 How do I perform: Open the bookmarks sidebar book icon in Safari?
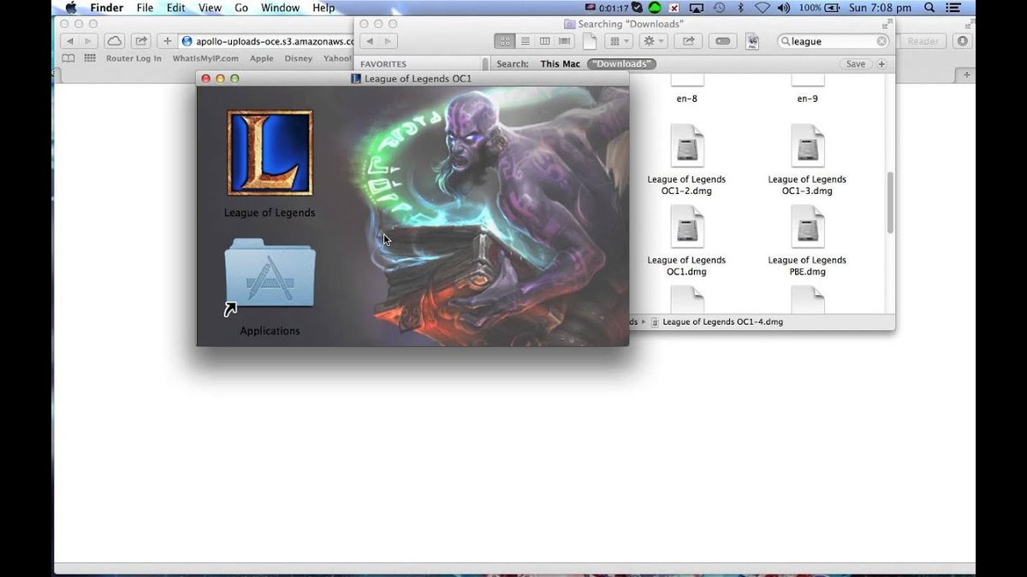[x=68, y=58]
